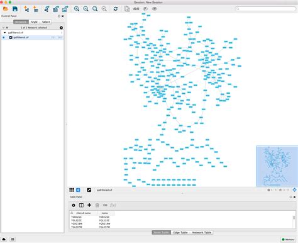Select the galFiltered.sif network row
Screen dimensions: 298x243
(33, 37)
